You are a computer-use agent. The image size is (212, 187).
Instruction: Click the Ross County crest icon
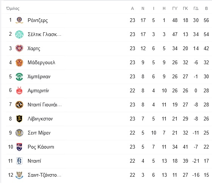[19, 147]
